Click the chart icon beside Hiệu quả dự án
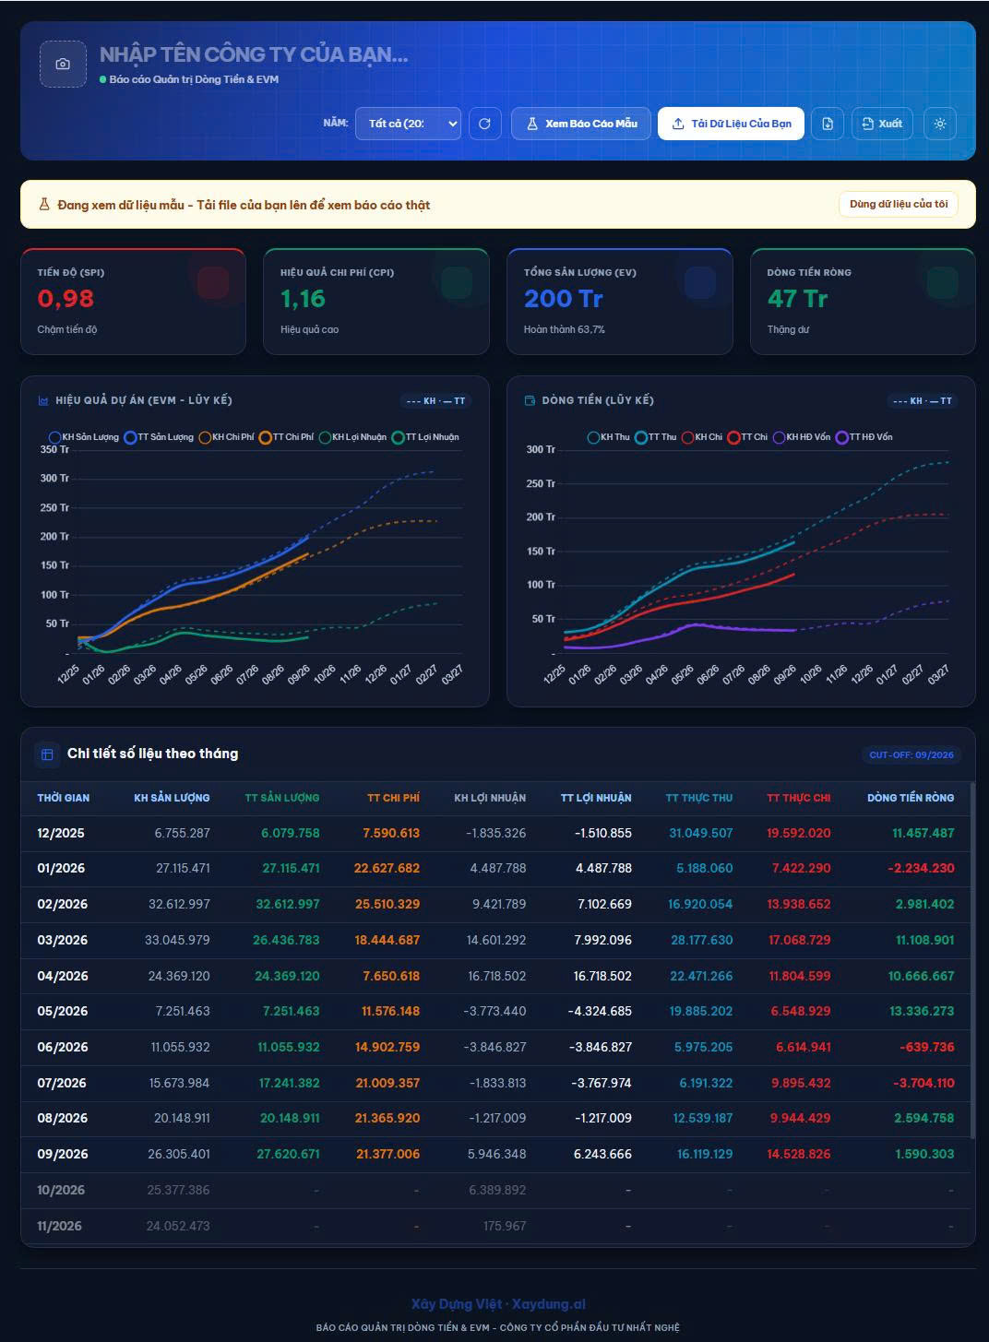This screenshot has width=989, height=1342. point(43,400)
